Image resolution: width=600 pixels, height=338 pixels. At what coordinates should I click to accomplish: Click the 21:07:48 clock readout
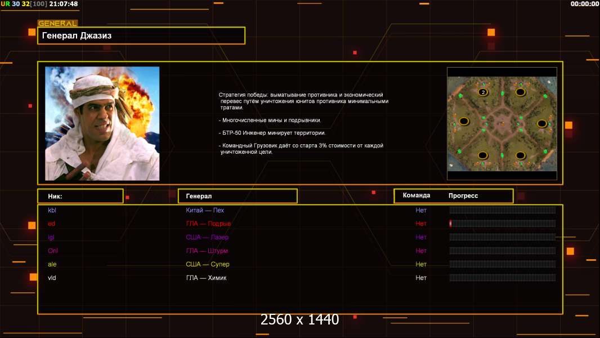tap(64, 4)
